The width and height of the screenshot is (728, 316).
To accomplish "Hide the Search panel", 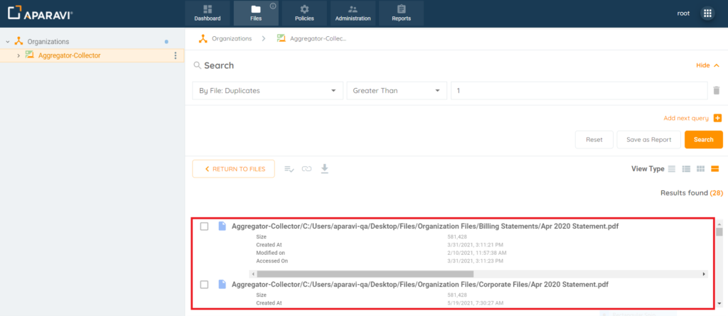I will pos(708,65).
